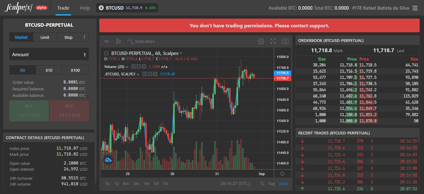The width and height of the screenshot is (424, 194).
Task: Click the Open interest value 24,592
Action: [71, 169]
